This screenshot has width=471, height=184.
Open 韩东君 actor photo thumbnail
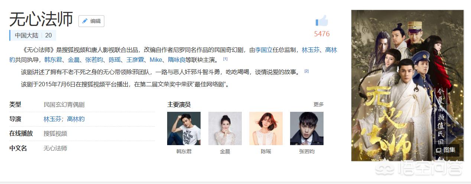[184, 128]
